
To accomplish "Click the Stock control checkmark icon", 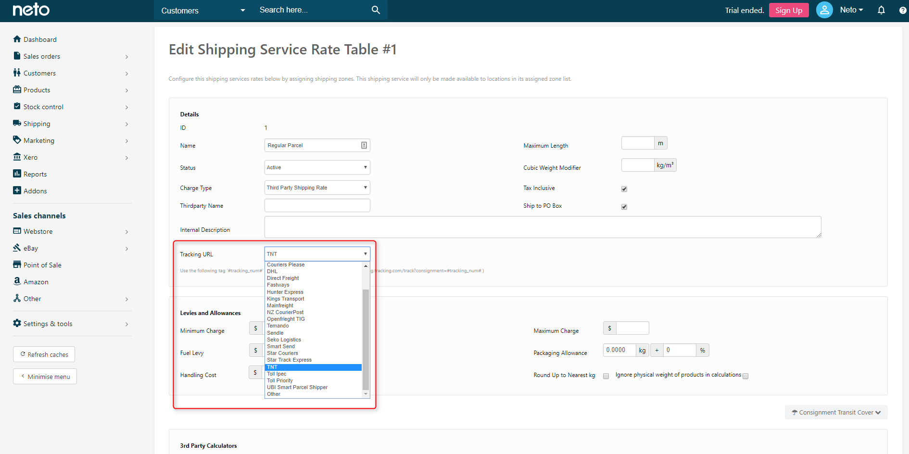I will [17, 106].
